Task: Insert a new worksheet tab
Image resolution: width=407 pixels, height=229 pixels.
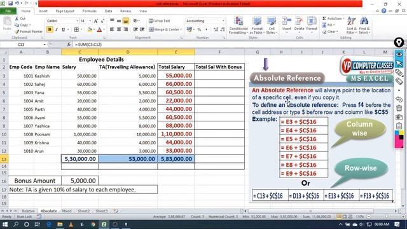Action: click(x=116, y=211)
